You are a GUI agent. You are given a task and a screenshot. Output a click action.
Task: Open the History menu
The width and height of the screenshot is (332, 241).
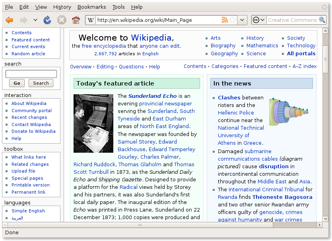pyautogui.click(x=62, y=7)
